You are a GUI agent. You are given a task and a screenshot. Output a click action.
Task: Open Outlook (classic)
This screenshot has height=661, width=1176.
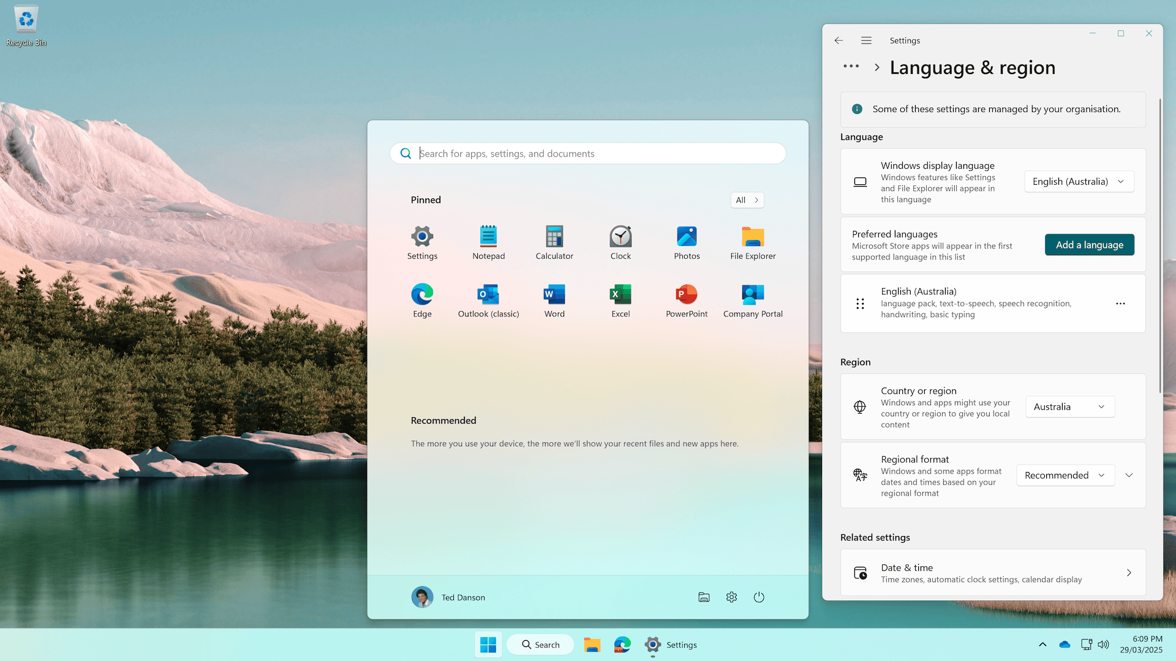(x=488, y=301)
